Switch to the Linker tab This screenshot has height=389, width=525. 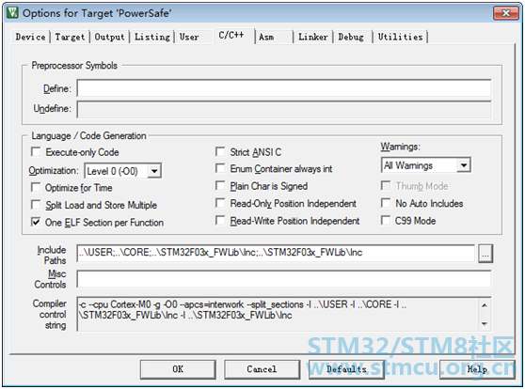pyautogui.click(x=313, y=37)
